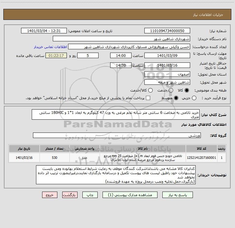Image resolution: width=235 pixels, height=228 pixels.
Task: Click the product name cell تاتامی جودو
Action: coord(143,158)
